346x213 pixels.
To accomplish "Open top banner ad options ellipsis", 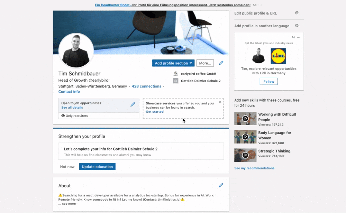I will click(260, 5).
